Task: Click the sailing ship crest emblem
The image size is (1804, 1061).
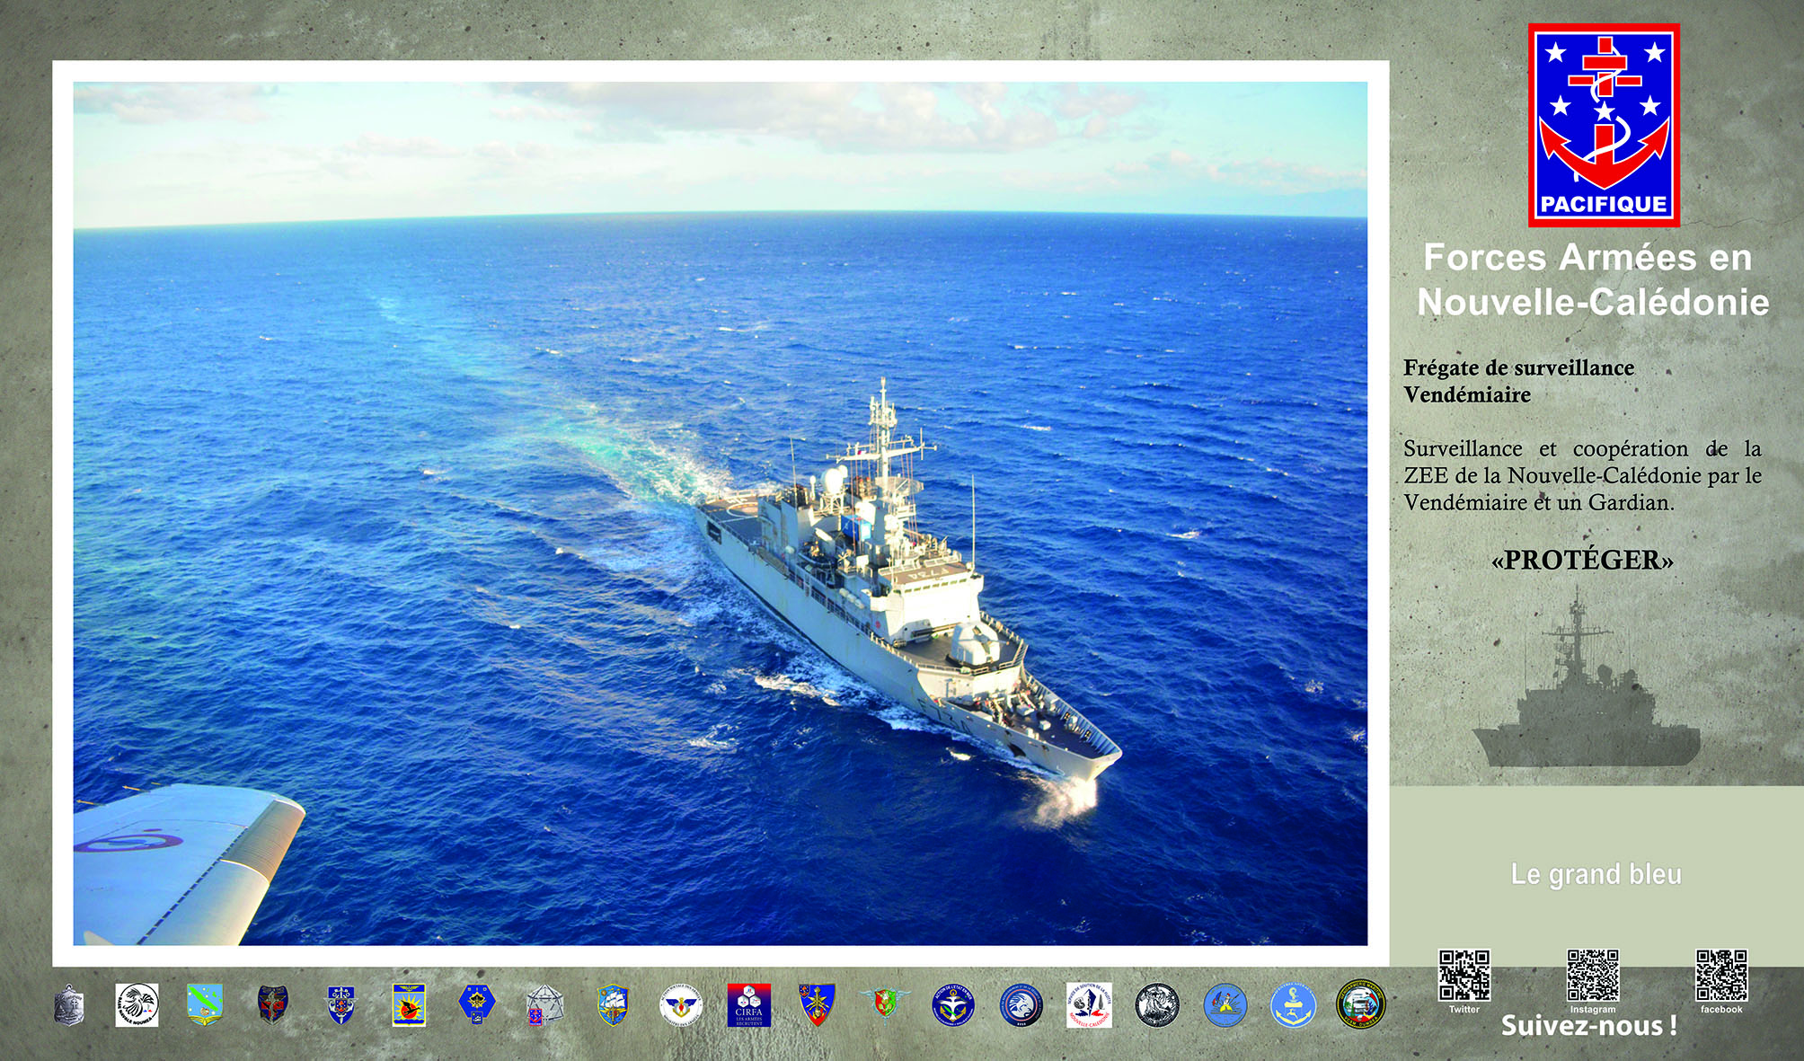Action: tap(613, 1004)
